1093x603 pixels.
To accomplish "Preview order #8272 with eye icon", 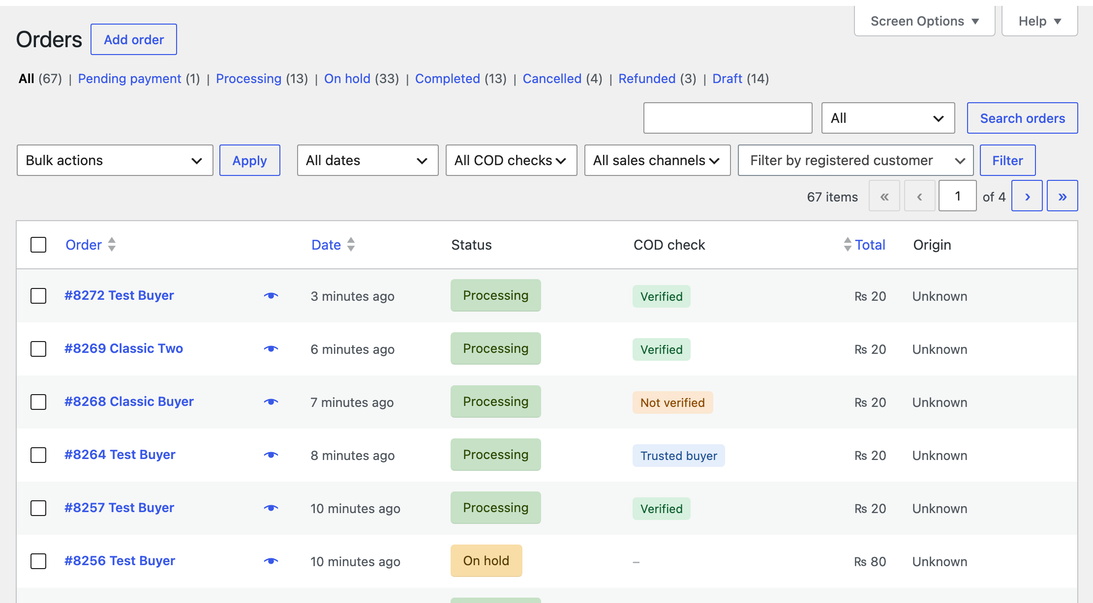I will pyautogui.click(x=271, y=296).
